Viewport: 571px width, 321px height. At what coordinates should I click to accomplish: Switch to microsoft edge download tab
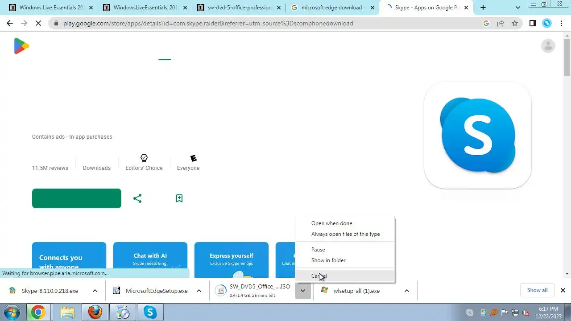[x=332, y=8]
